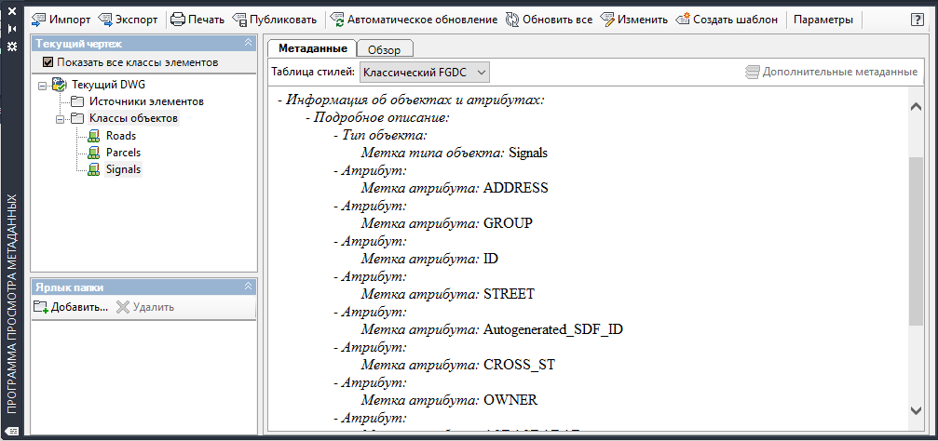The width and height of the screenshot is (938, 441).
Task: Click the Roads class icon
Action: (94, 136)
